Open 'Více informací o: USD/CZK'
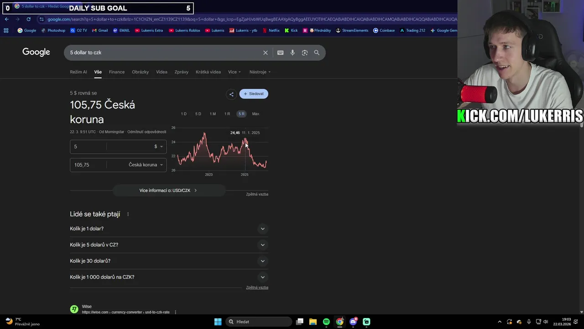584x329 pixels. point(169,191)
